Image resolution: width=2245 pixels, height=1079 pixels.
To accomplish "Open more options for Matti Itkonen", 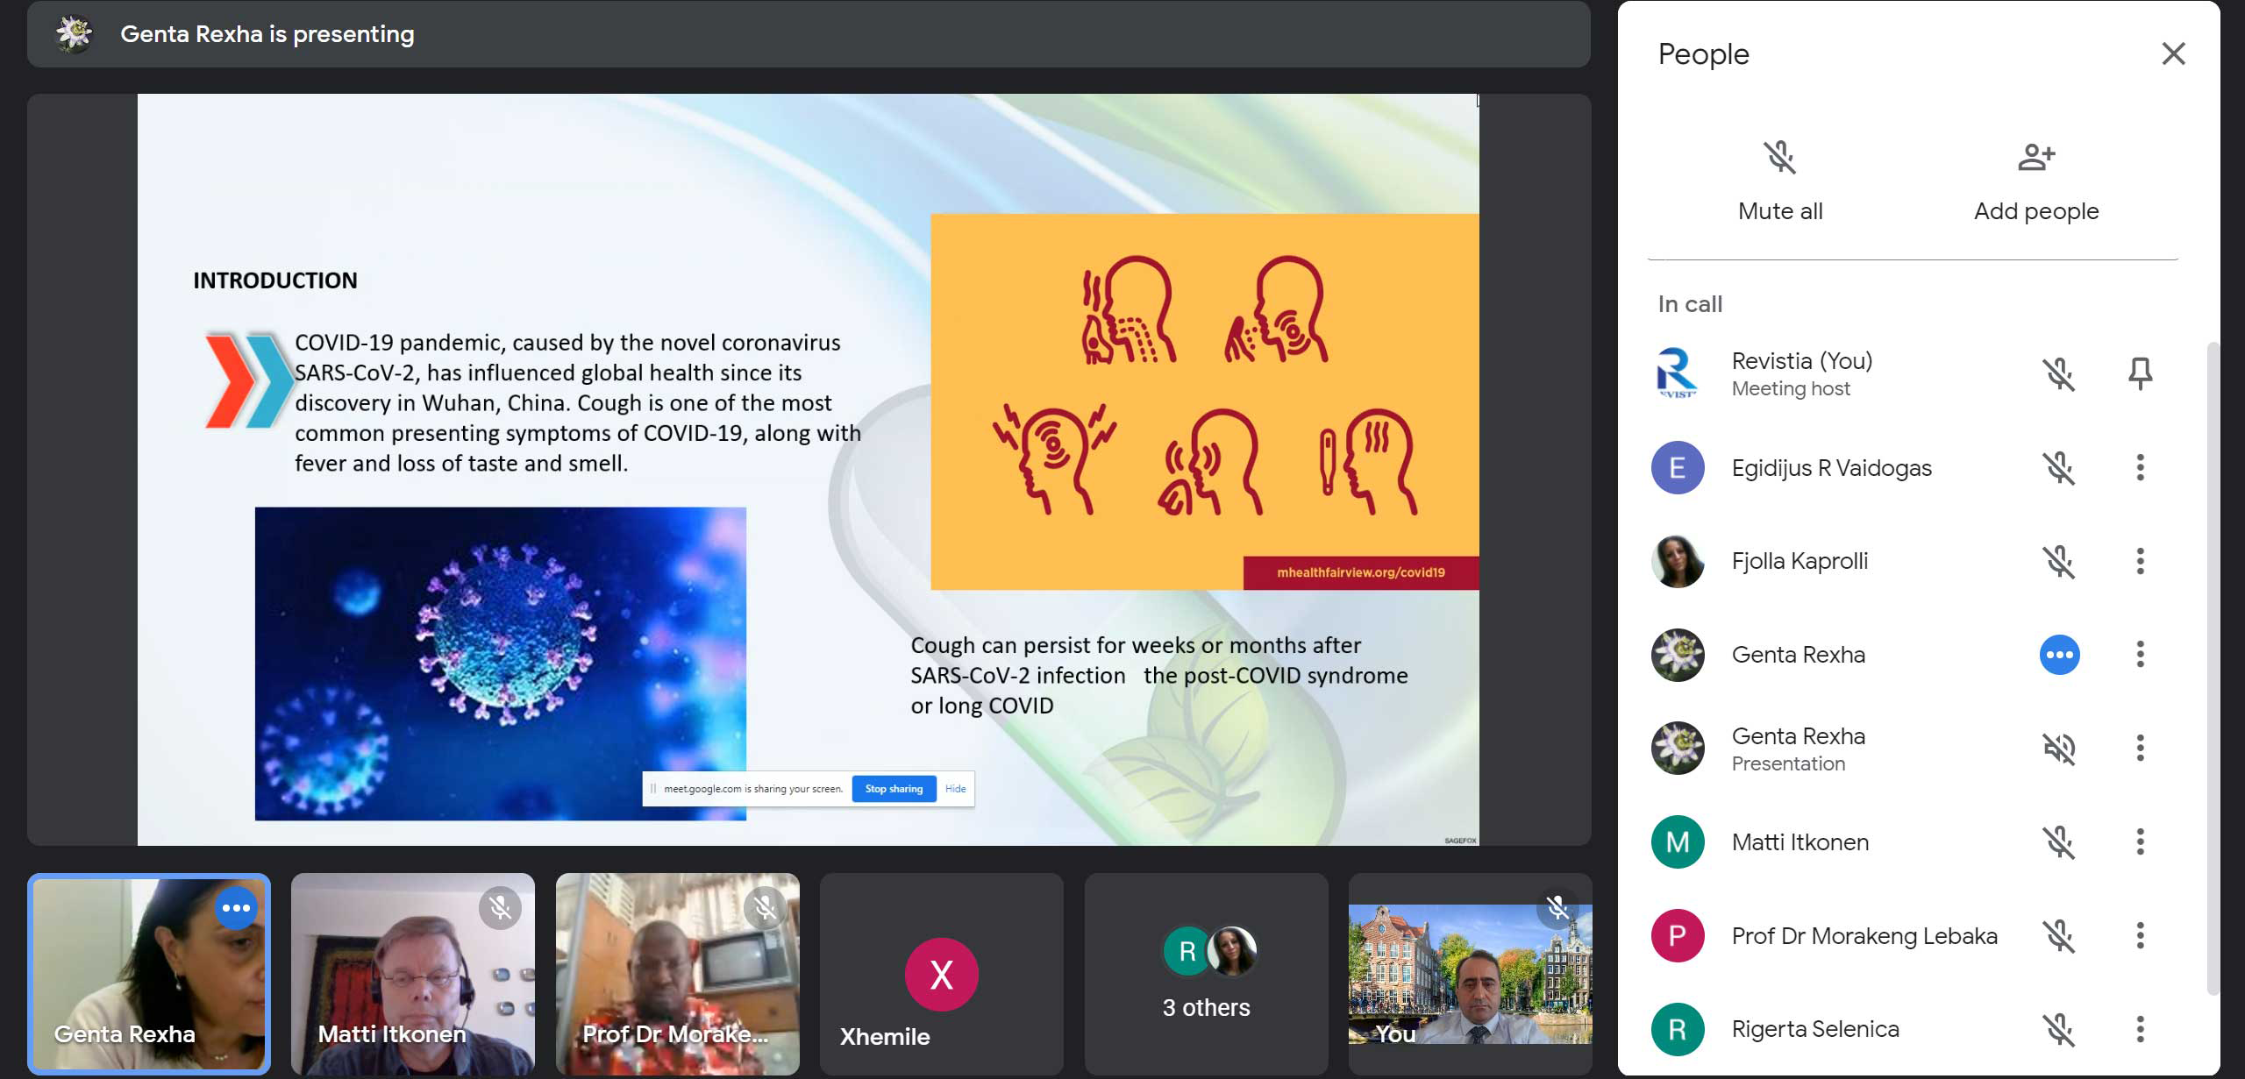I will (x=2140, y=841).
